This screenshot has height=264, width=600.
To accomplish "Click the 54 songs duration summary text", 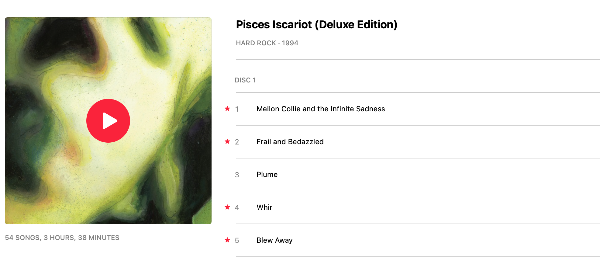I will point(62,238).
